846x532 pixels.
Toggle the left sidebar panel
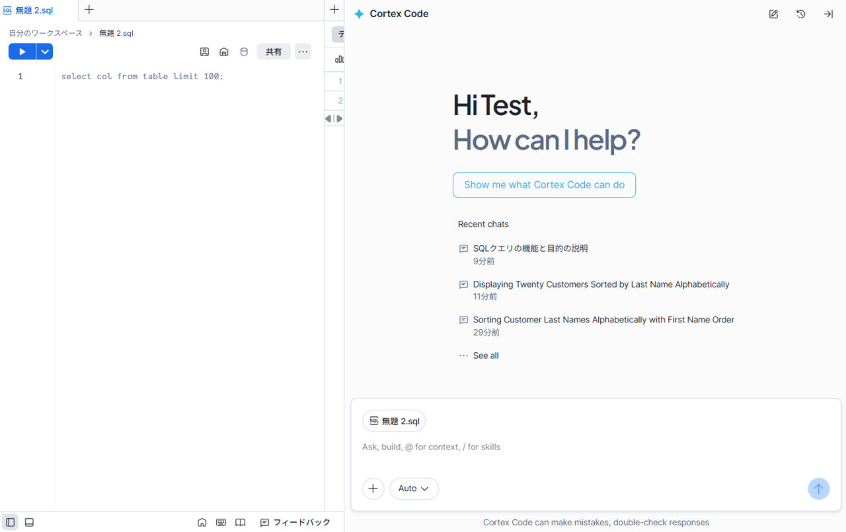10,522
